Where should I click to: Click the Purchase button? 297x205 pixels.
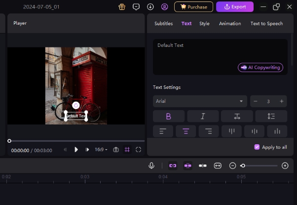pyautogui.click(x=193, y=7)
